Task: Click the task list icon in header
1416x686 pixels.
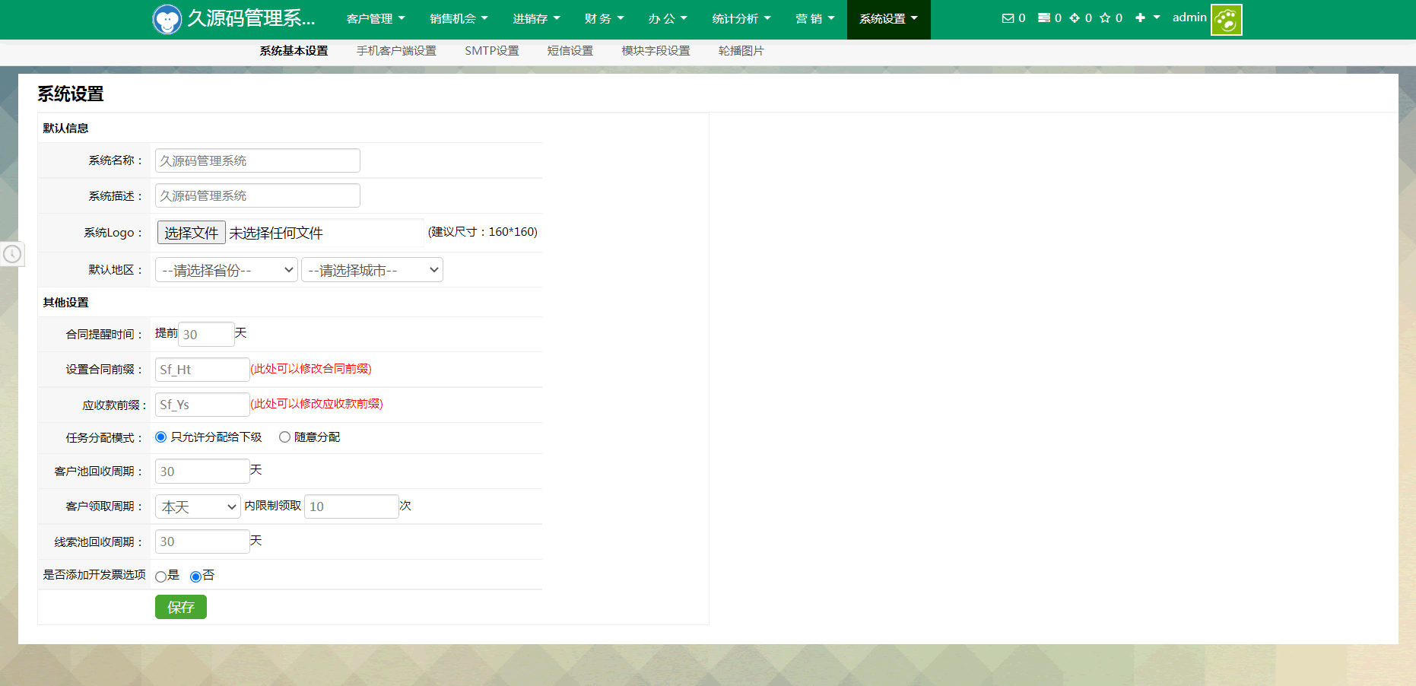Action: click(x=1044, y=18)
